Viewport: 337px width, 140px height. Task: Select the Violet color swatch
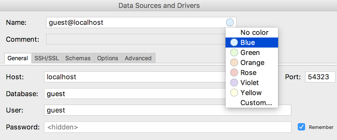[x=234, y=83]
